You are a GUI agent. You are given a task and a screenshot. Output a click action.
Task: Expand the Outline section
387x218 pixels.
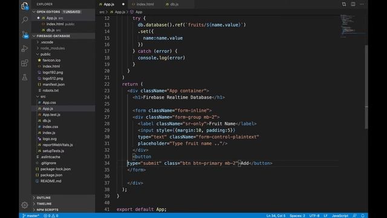(x=63, y=198)
